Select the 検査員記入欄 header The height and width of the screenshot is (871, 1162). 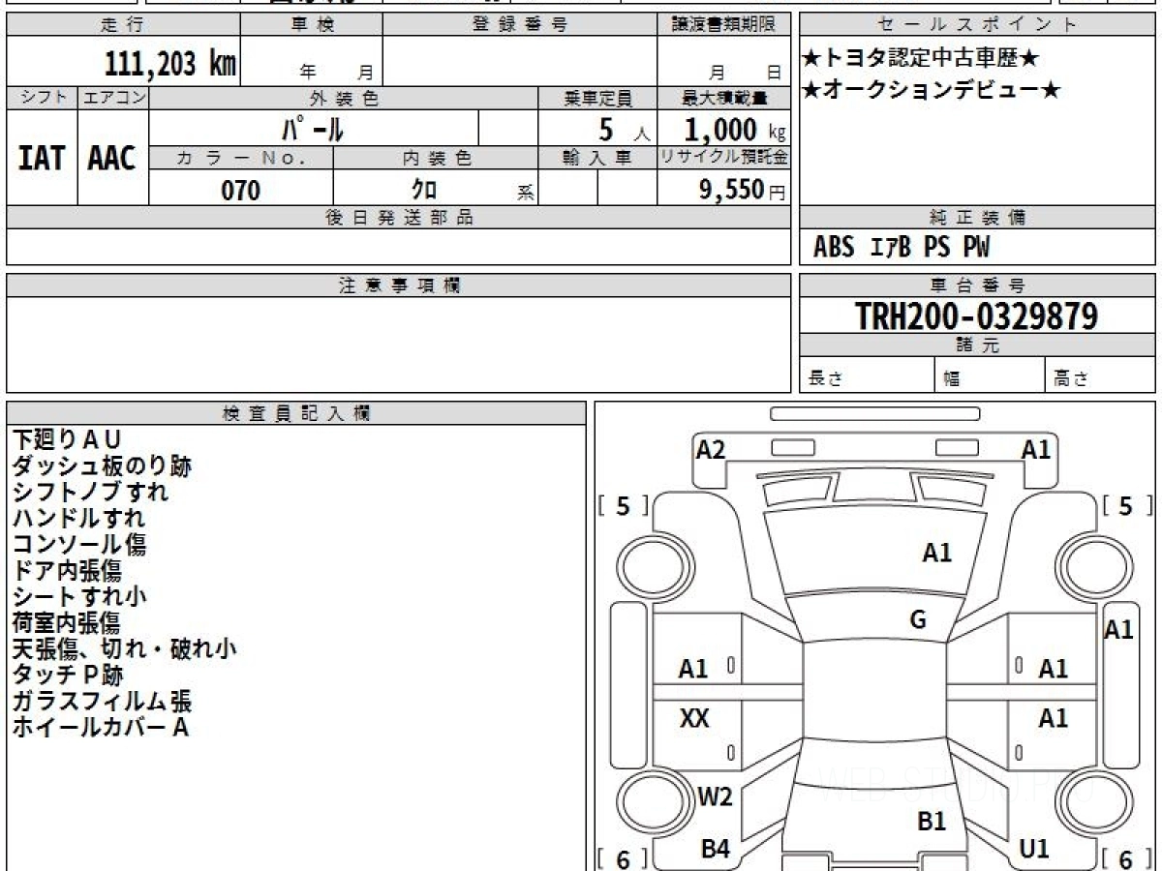(296, 413)
